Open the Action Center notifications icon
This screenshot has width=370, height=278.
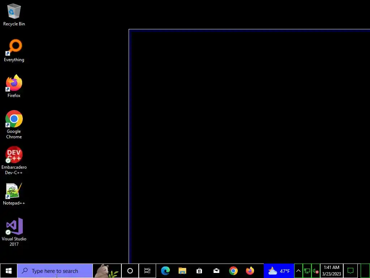(x=350, y=271)
